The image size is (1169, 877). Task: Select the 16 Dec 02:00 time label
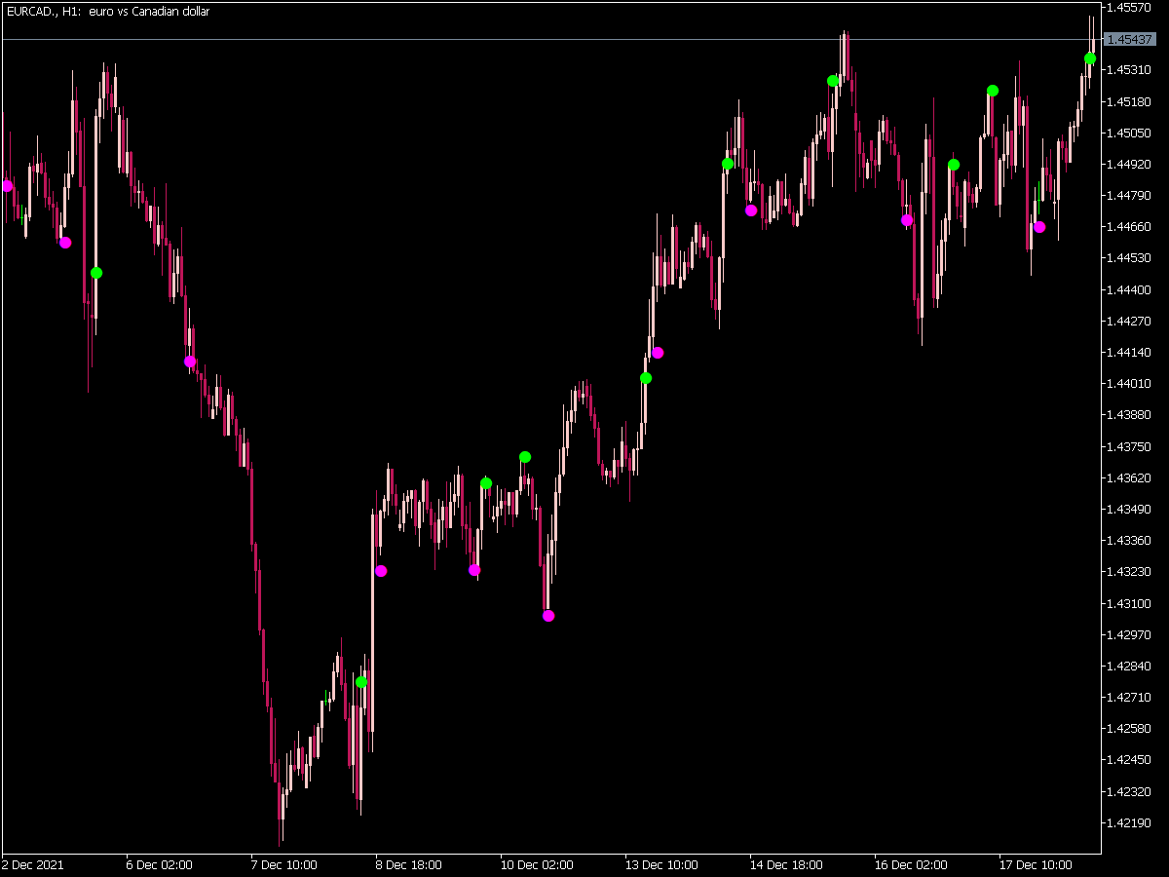click(x=911, y=864)
